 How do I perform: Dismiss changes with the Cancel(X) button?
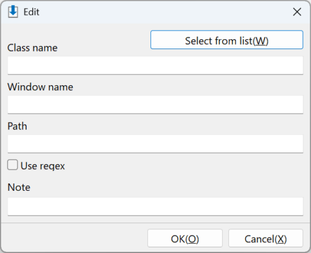pyautogui.click(x=266, y=238)
